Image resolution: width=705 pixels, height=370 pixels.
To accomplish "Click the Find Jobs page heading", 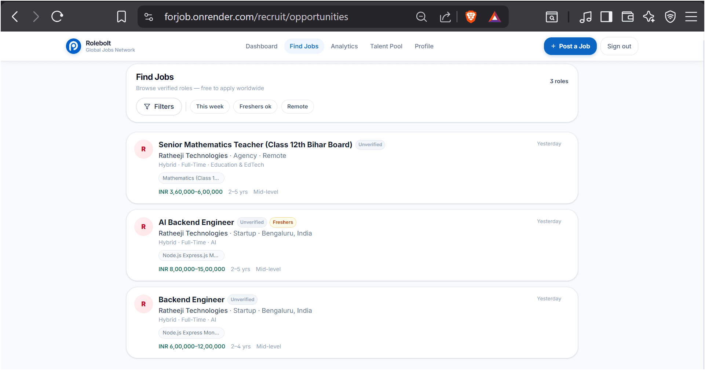I will coord(155,77).
